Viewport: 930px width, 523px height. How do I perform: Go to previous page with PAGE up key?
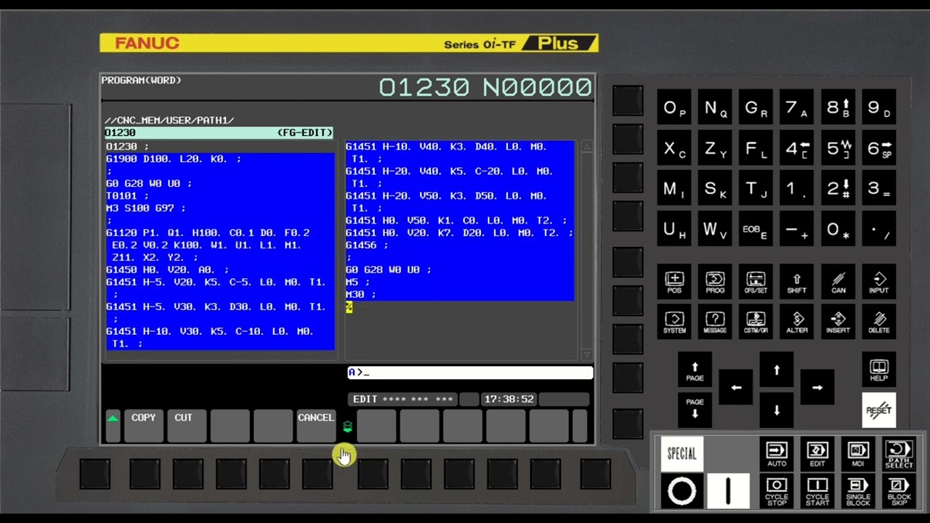(x=695, y=371)
